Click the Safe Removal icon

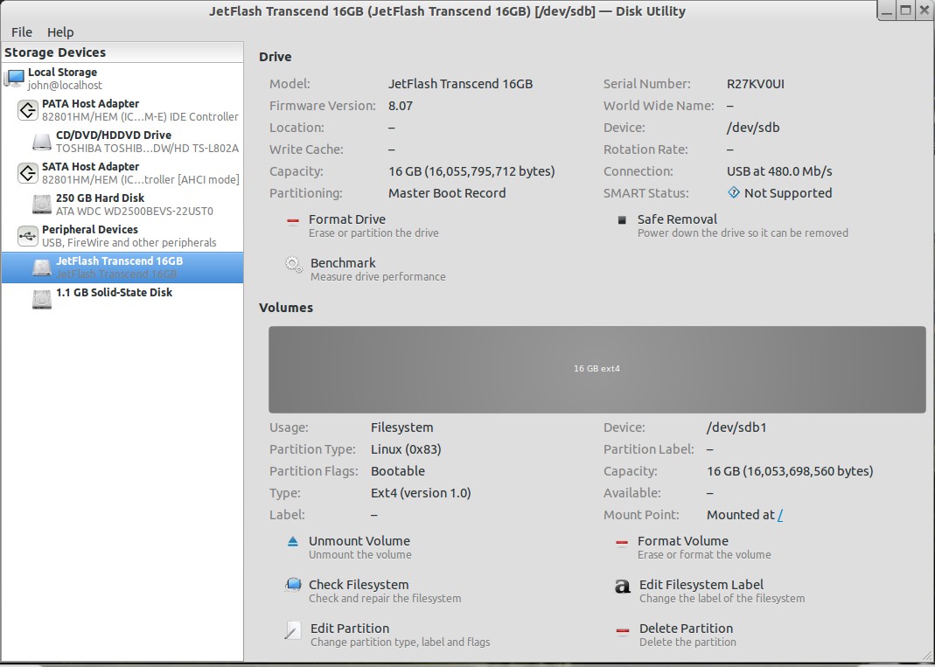coord(622,220)
